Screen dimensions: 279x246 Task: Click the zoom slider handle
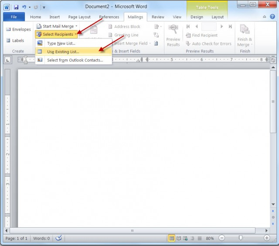241,238
